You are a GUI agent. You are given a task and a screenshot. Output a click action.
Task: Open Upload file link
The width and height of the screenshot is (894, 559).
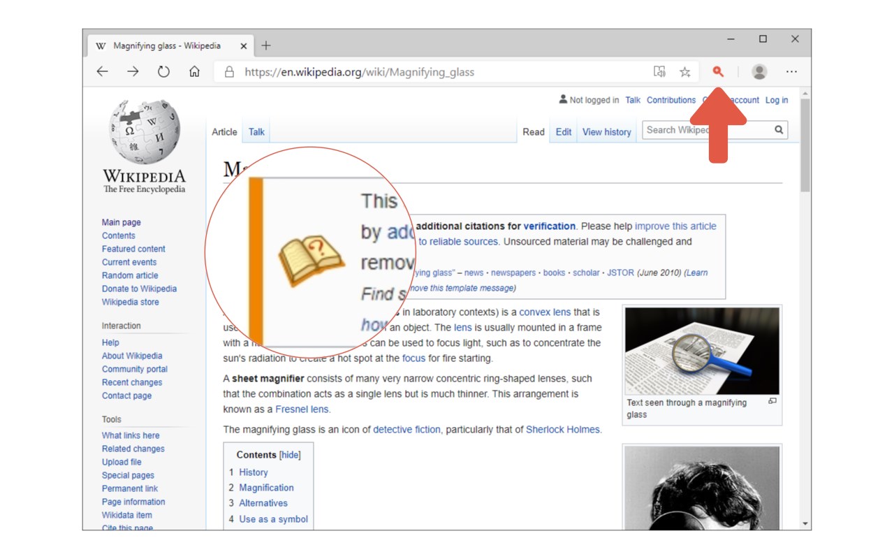pyautogui.click(x=122, y=462)
